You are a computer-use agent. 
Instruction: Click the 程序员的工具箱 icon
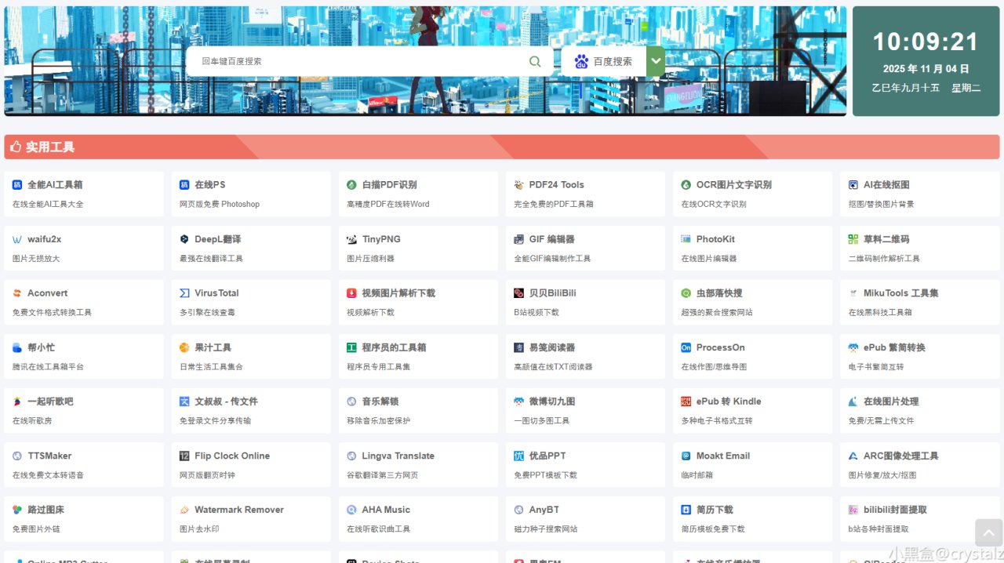[x=351, y=347]
